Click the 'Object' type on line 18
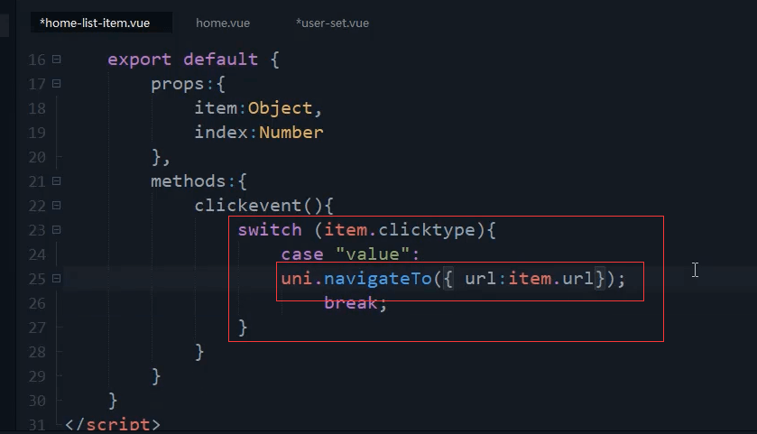Viewport: 757px width, 434px height. pos(280,108)
